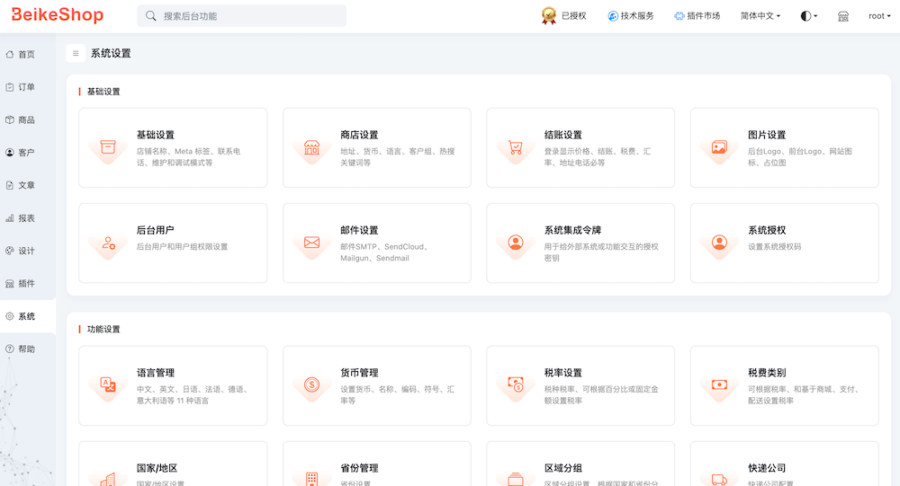Click the 已授权 medal badge icon
Viewport: 900px width, 486px height.
click(x=549, y=15)
